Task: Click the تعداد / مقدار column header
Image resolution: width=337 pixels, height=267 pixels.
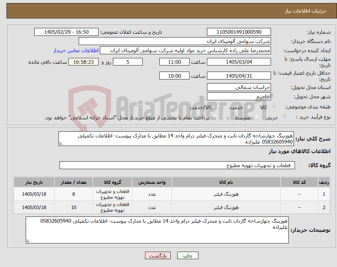Action: (74, 182)
